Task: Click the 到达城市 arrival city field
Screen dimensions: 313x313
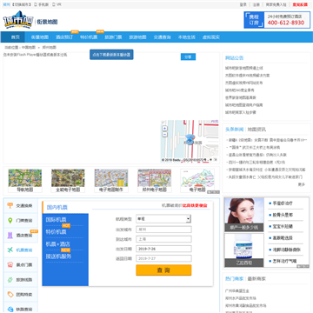Action: click(163, 239)
